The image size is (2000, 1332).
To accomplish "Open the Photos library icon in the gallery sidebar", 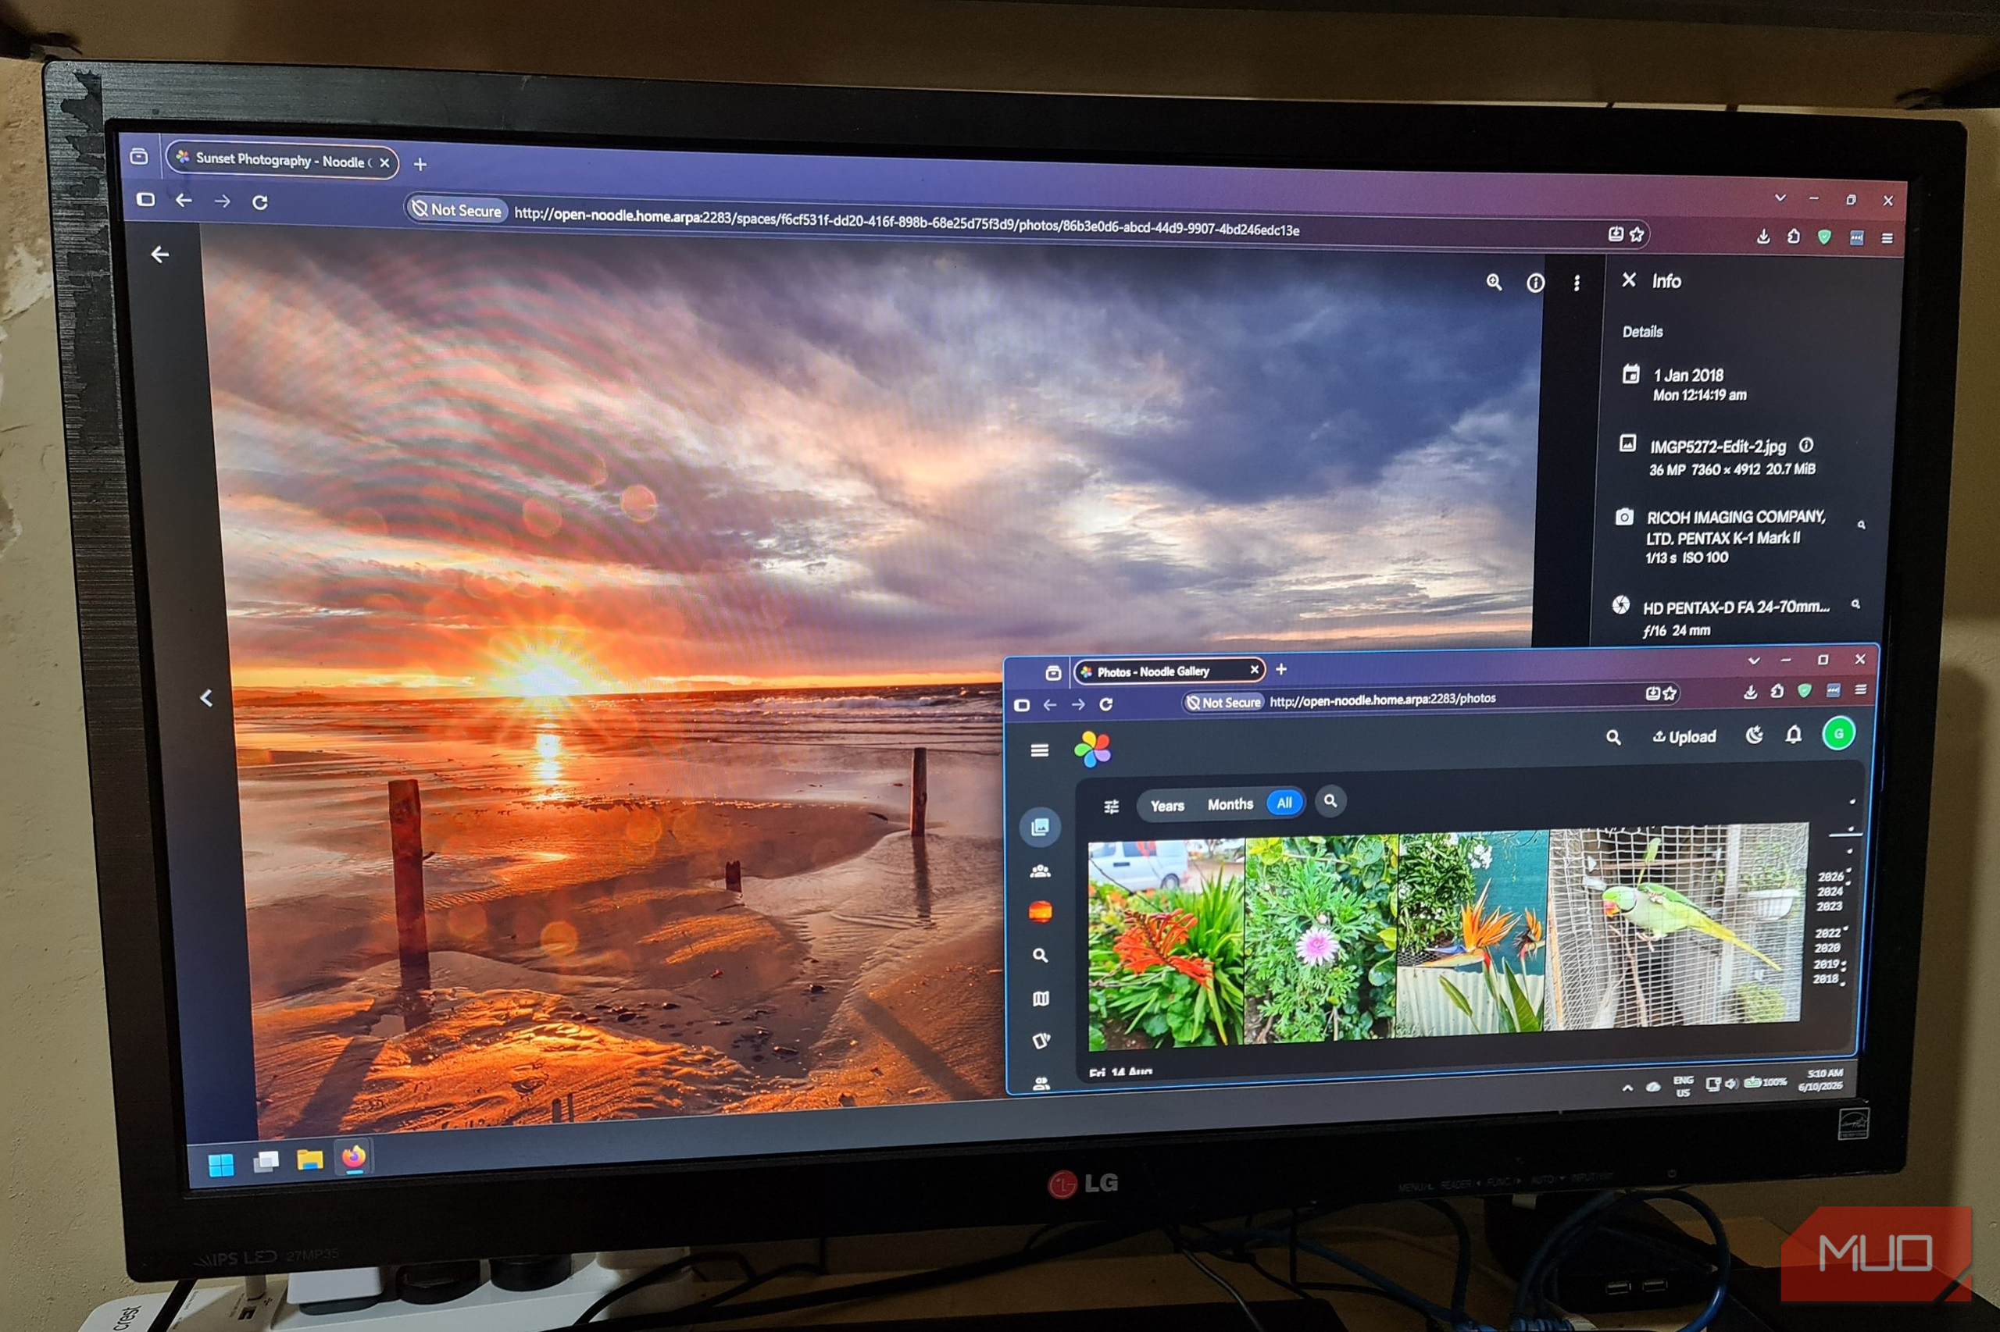I will [x=1041, y=827].
